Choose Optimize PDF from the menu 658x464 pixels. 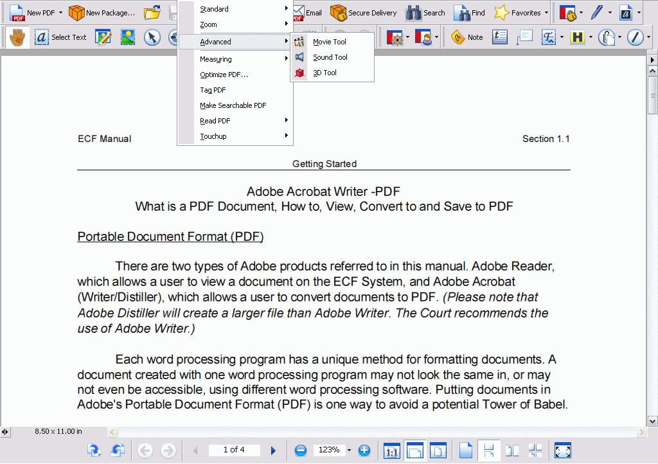click(235, 75)
